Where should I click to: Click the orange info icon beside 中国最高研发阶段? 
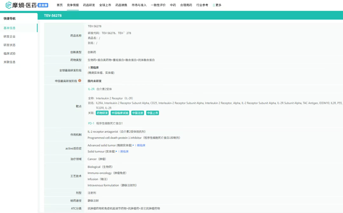(80, 81)
